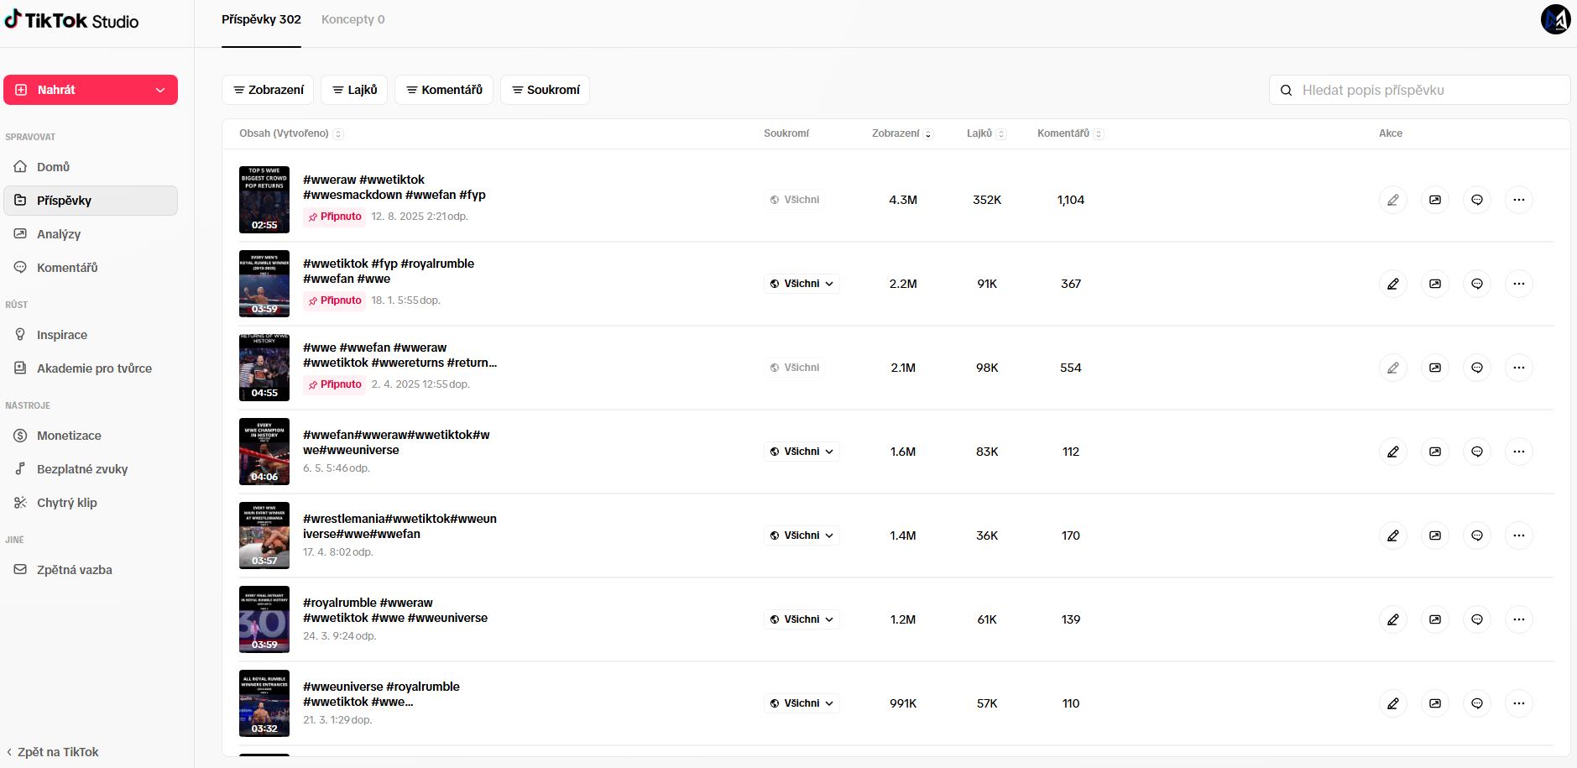Open analytics for the 4.3M views post
Viewport: 1577px width, 768px height.
1435,200
